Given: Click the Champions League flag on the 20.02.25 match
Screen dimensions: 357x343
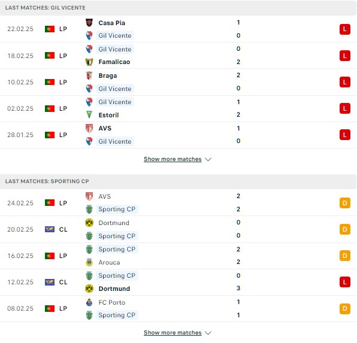Looking at the screenshot, I should click(50, 229).
